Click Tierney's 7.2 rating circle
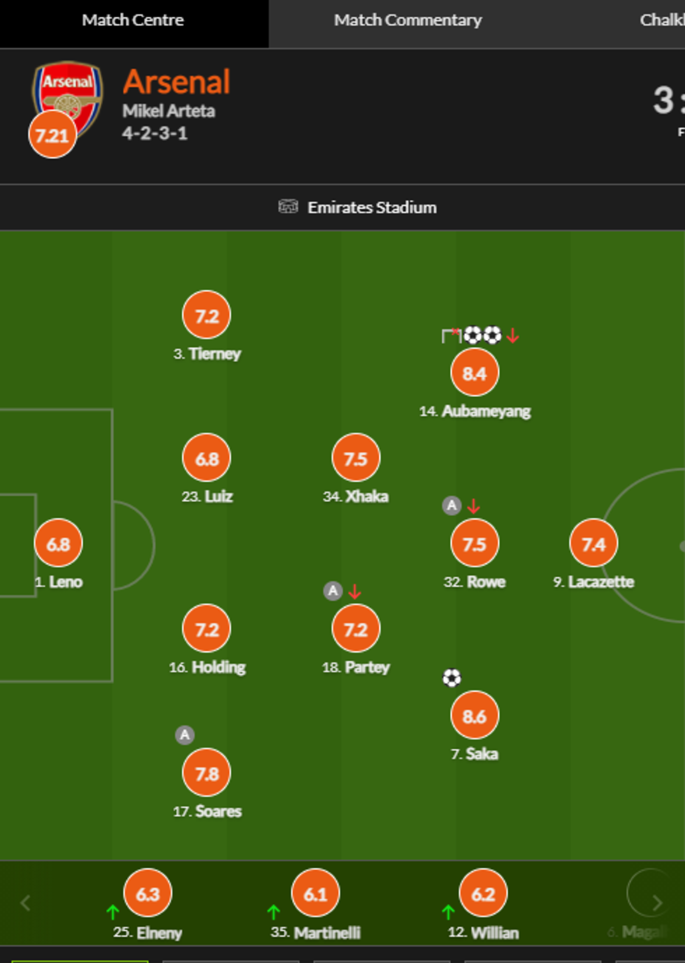The image size is (685, 963). pyautogui.click(x=207, y=316)
